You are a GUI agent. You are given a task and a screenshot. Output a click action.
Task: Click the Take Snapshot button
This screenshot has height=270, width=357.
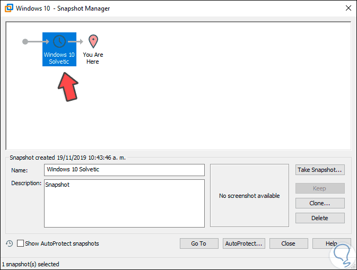[x=320, y=170]
